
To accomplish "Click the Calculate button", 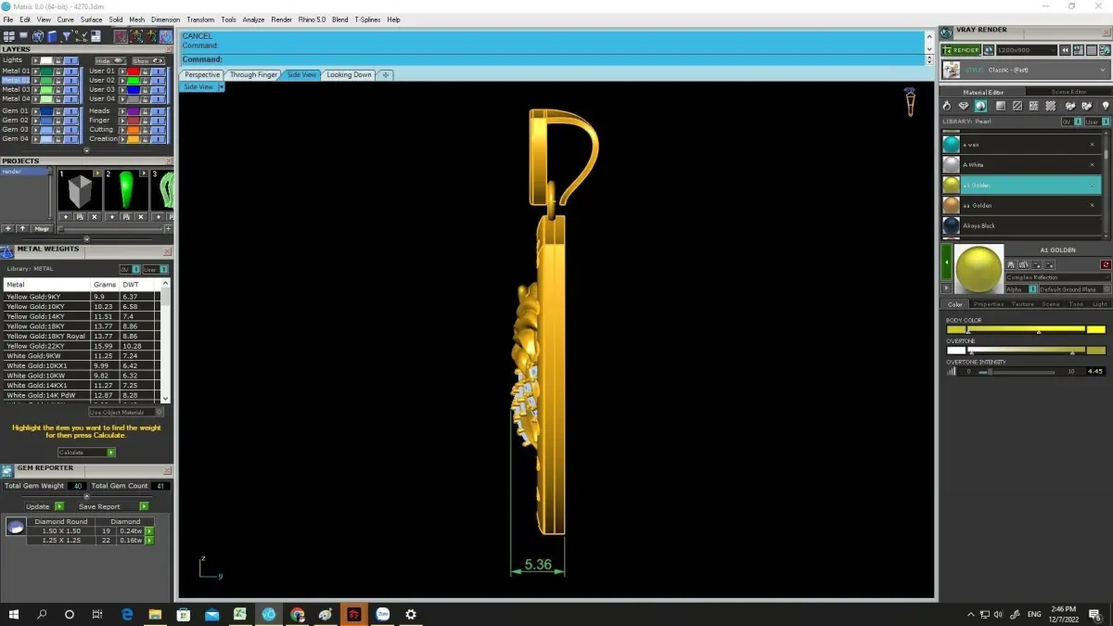I will coord(87,453).
